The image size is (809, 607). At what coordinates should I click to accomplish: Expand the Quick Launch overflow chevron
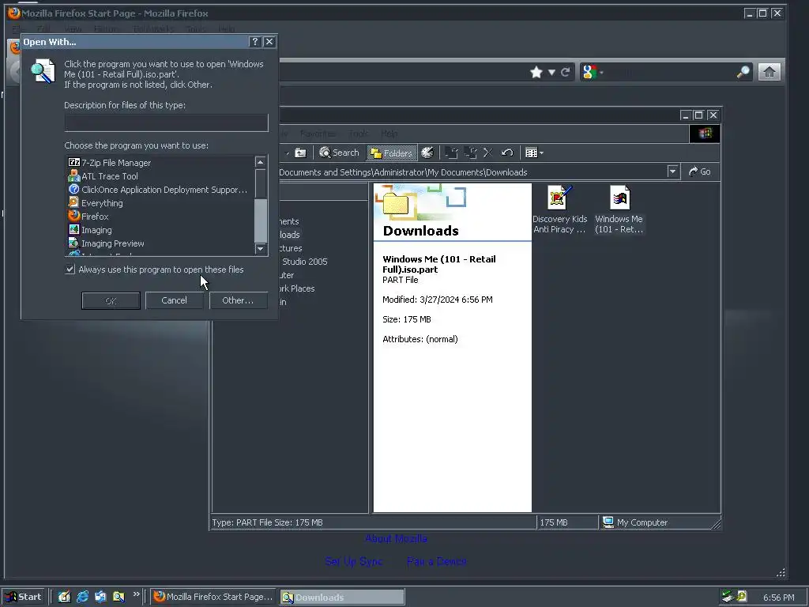click(x=136, y=594)
